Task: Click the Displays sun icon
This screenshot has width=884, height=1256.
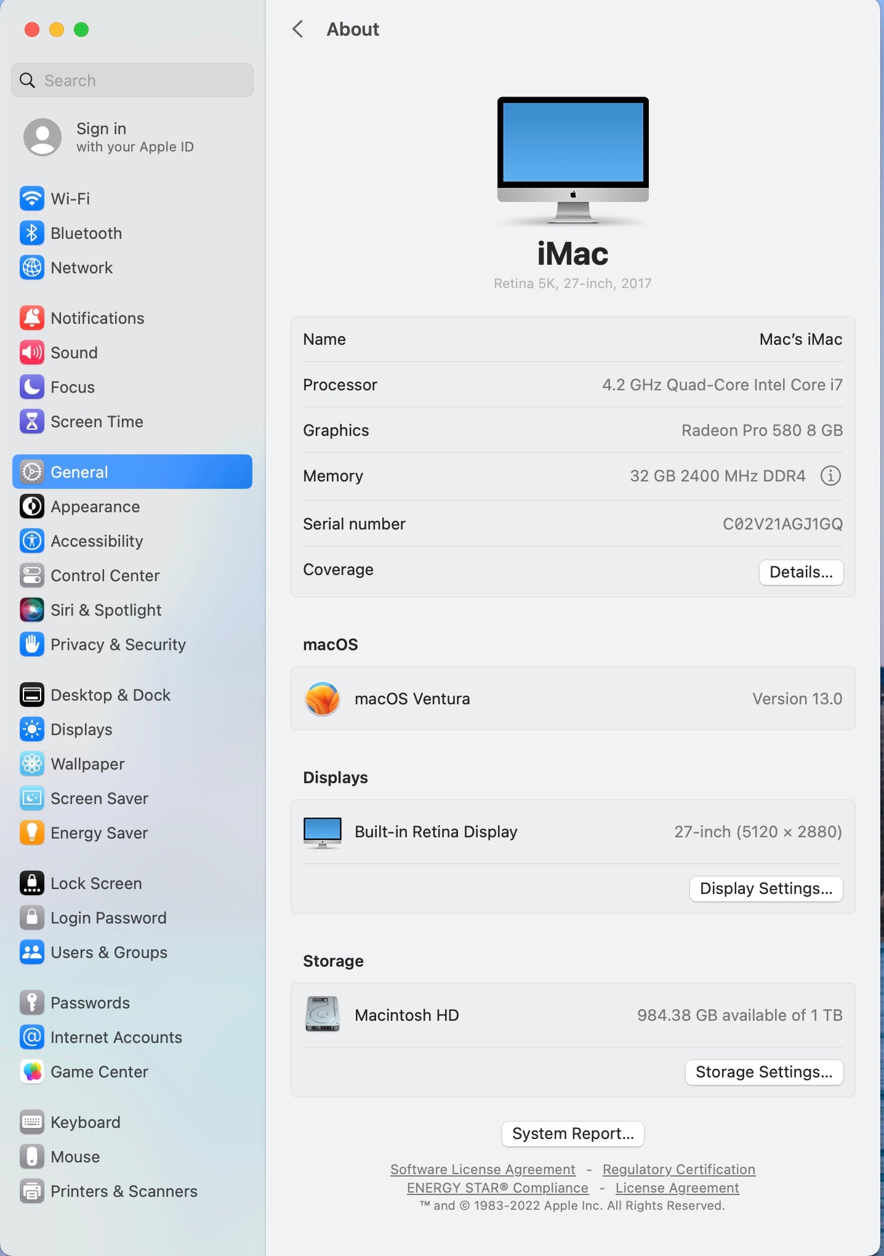Action: click(31, 729)
